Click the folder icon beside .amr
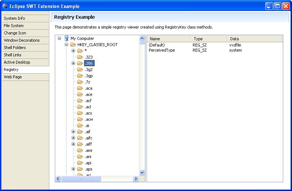 click(80, 150)
